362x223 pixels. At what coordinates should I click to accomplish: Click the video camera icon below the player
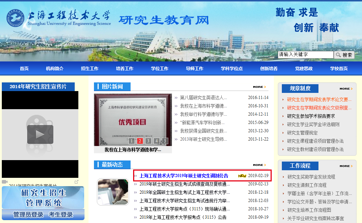click(x=5, y=182)
